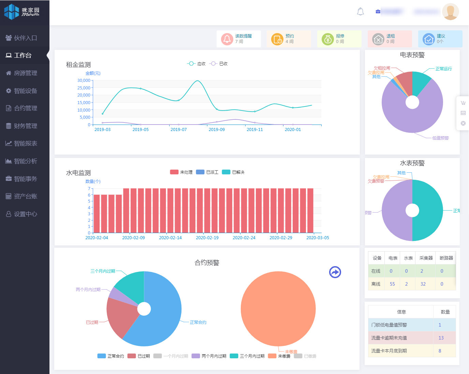Click 流量卡逾期未充值 count 13
The image size is (469, 374).
(x=441, y=338)
